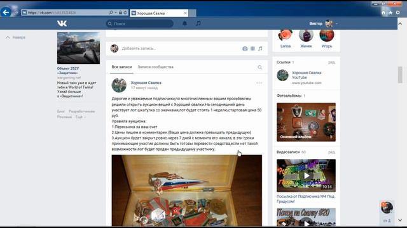Open a new tab button

point(192,13)
